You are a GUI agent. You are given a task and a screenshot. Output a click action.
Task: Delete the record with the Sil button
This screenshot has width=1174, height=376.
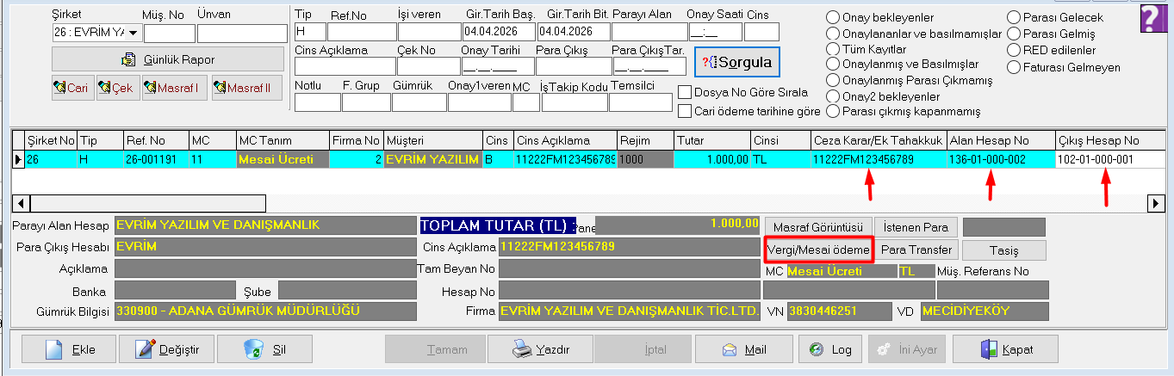click(x=264, y=349)
